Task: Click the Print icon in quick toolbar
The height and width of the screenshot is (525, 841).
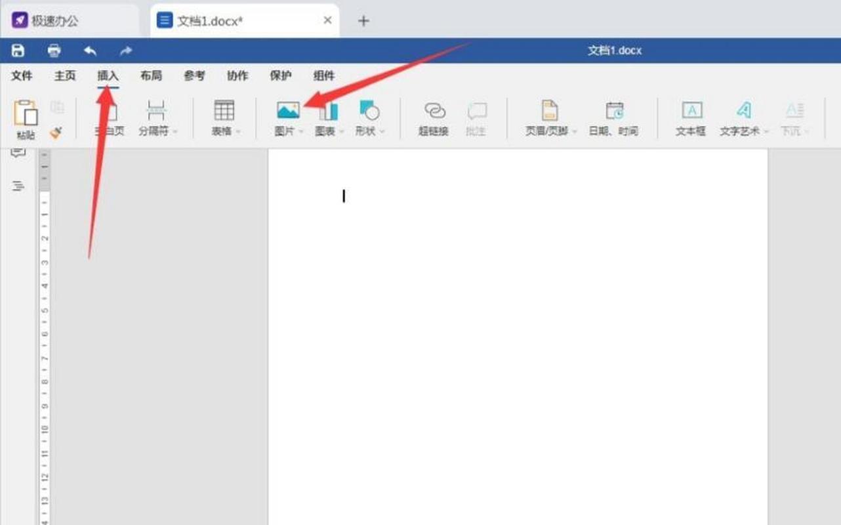Action: [54, 51]
